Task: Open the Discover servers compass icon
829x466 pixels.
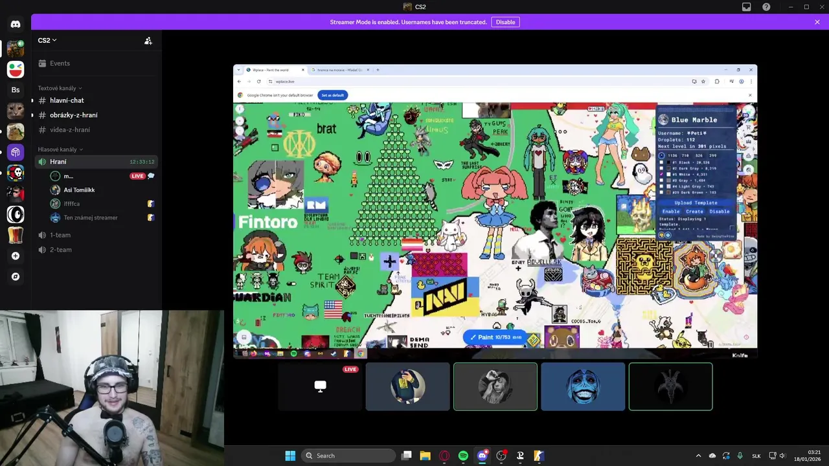Action: click(16, 276)
